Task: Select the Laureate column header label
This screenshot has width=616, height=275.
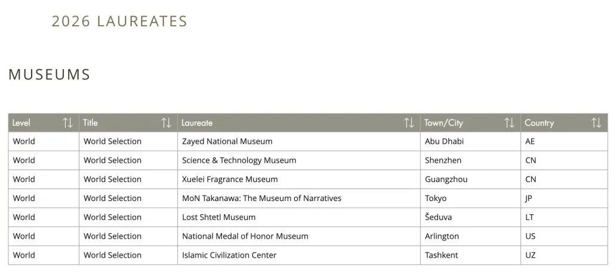Action: point(197,123)
